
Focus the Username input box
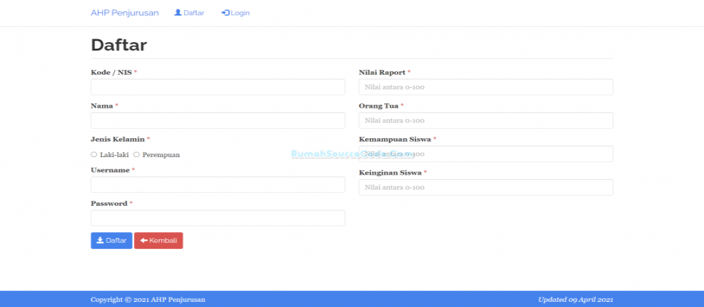pos(217,185)
